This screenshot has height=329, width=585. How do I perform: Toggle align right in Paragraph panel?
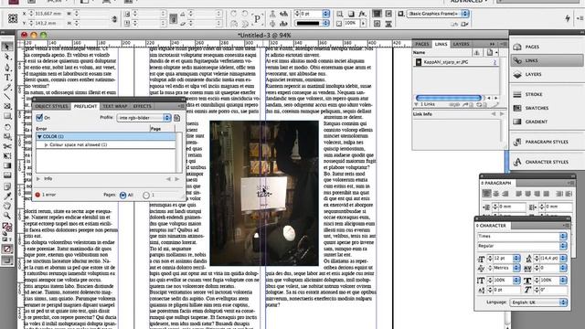point(505,194)
